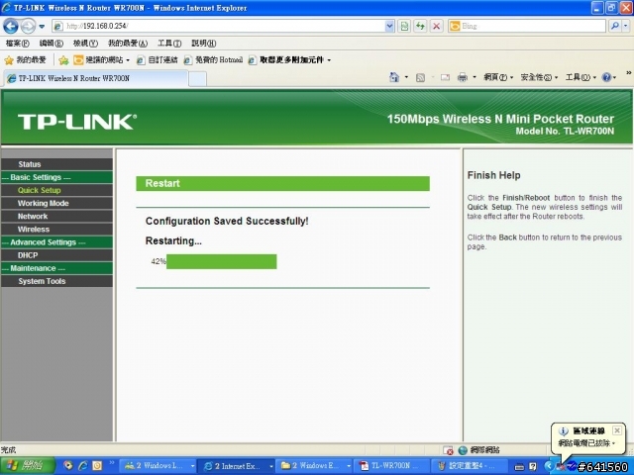Click the 開始 Start button

(x=28, y=466)
